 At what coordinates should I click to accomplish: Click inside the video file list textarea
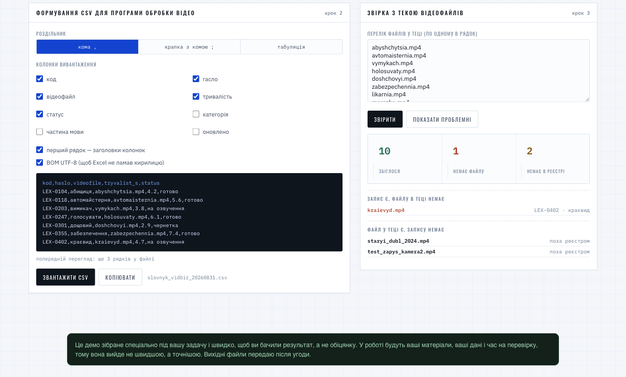point(478,70)
